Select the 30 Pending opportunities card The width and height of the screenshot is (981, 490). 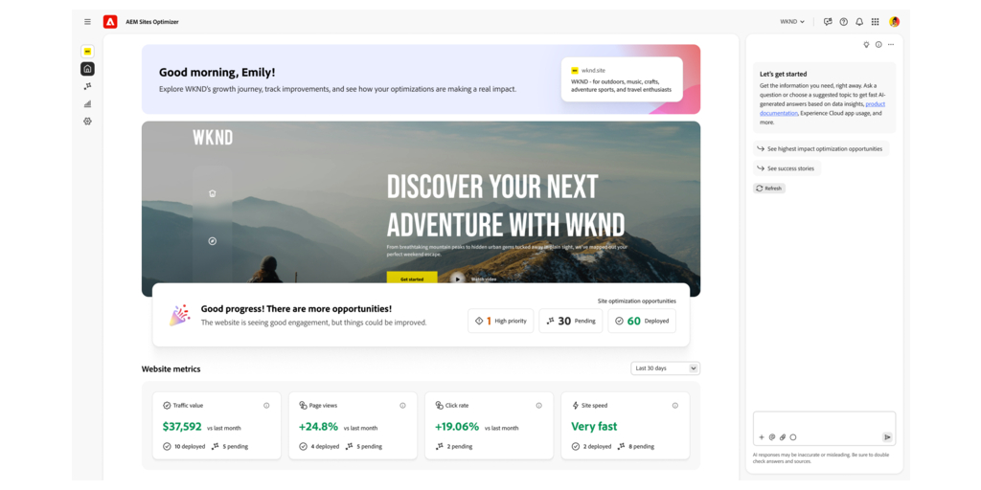tap(571, 321)
